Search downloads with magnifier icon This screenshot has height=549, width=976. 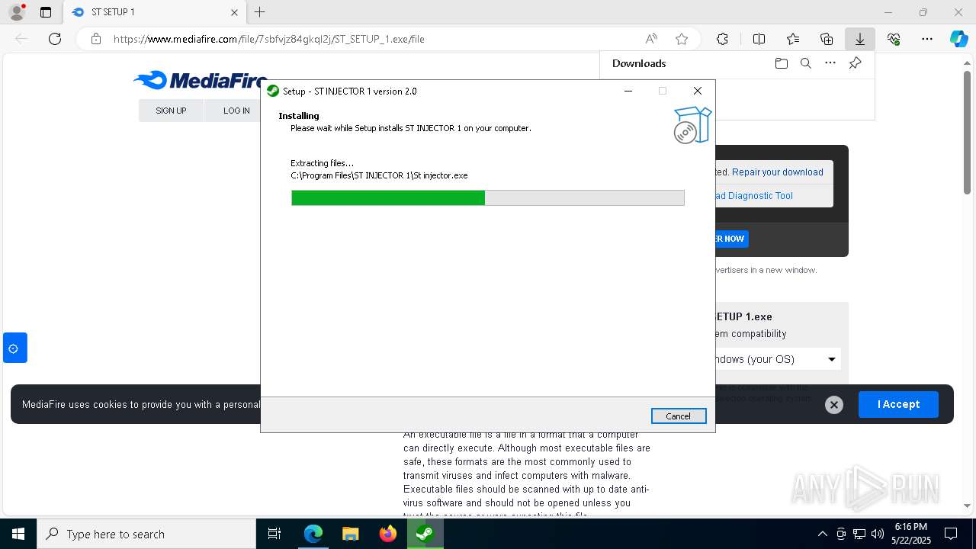(805, 63)
